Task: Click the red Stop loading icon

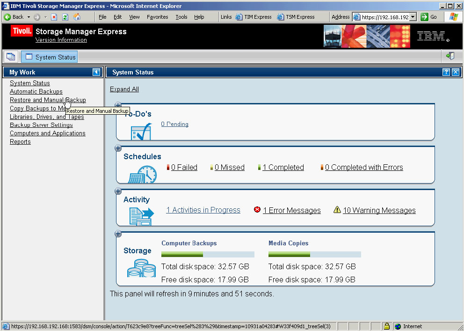Action: tap(54, 17)
